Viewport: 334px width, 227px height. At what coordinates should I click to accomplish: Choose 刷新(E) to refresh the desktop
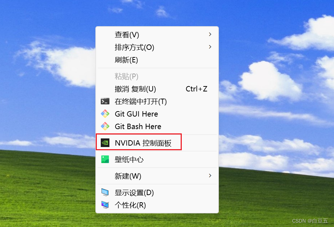[x=157, y=60]
